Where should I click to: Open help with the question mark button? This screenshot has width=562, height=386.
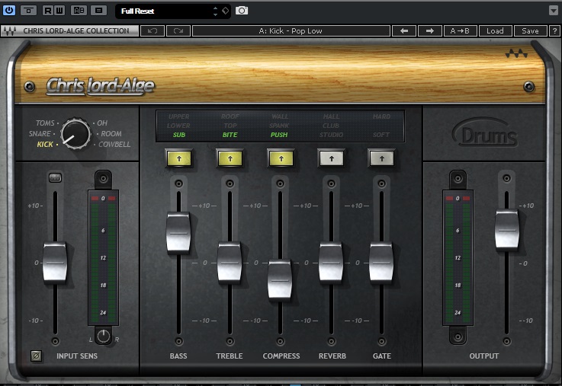point(554,30)
